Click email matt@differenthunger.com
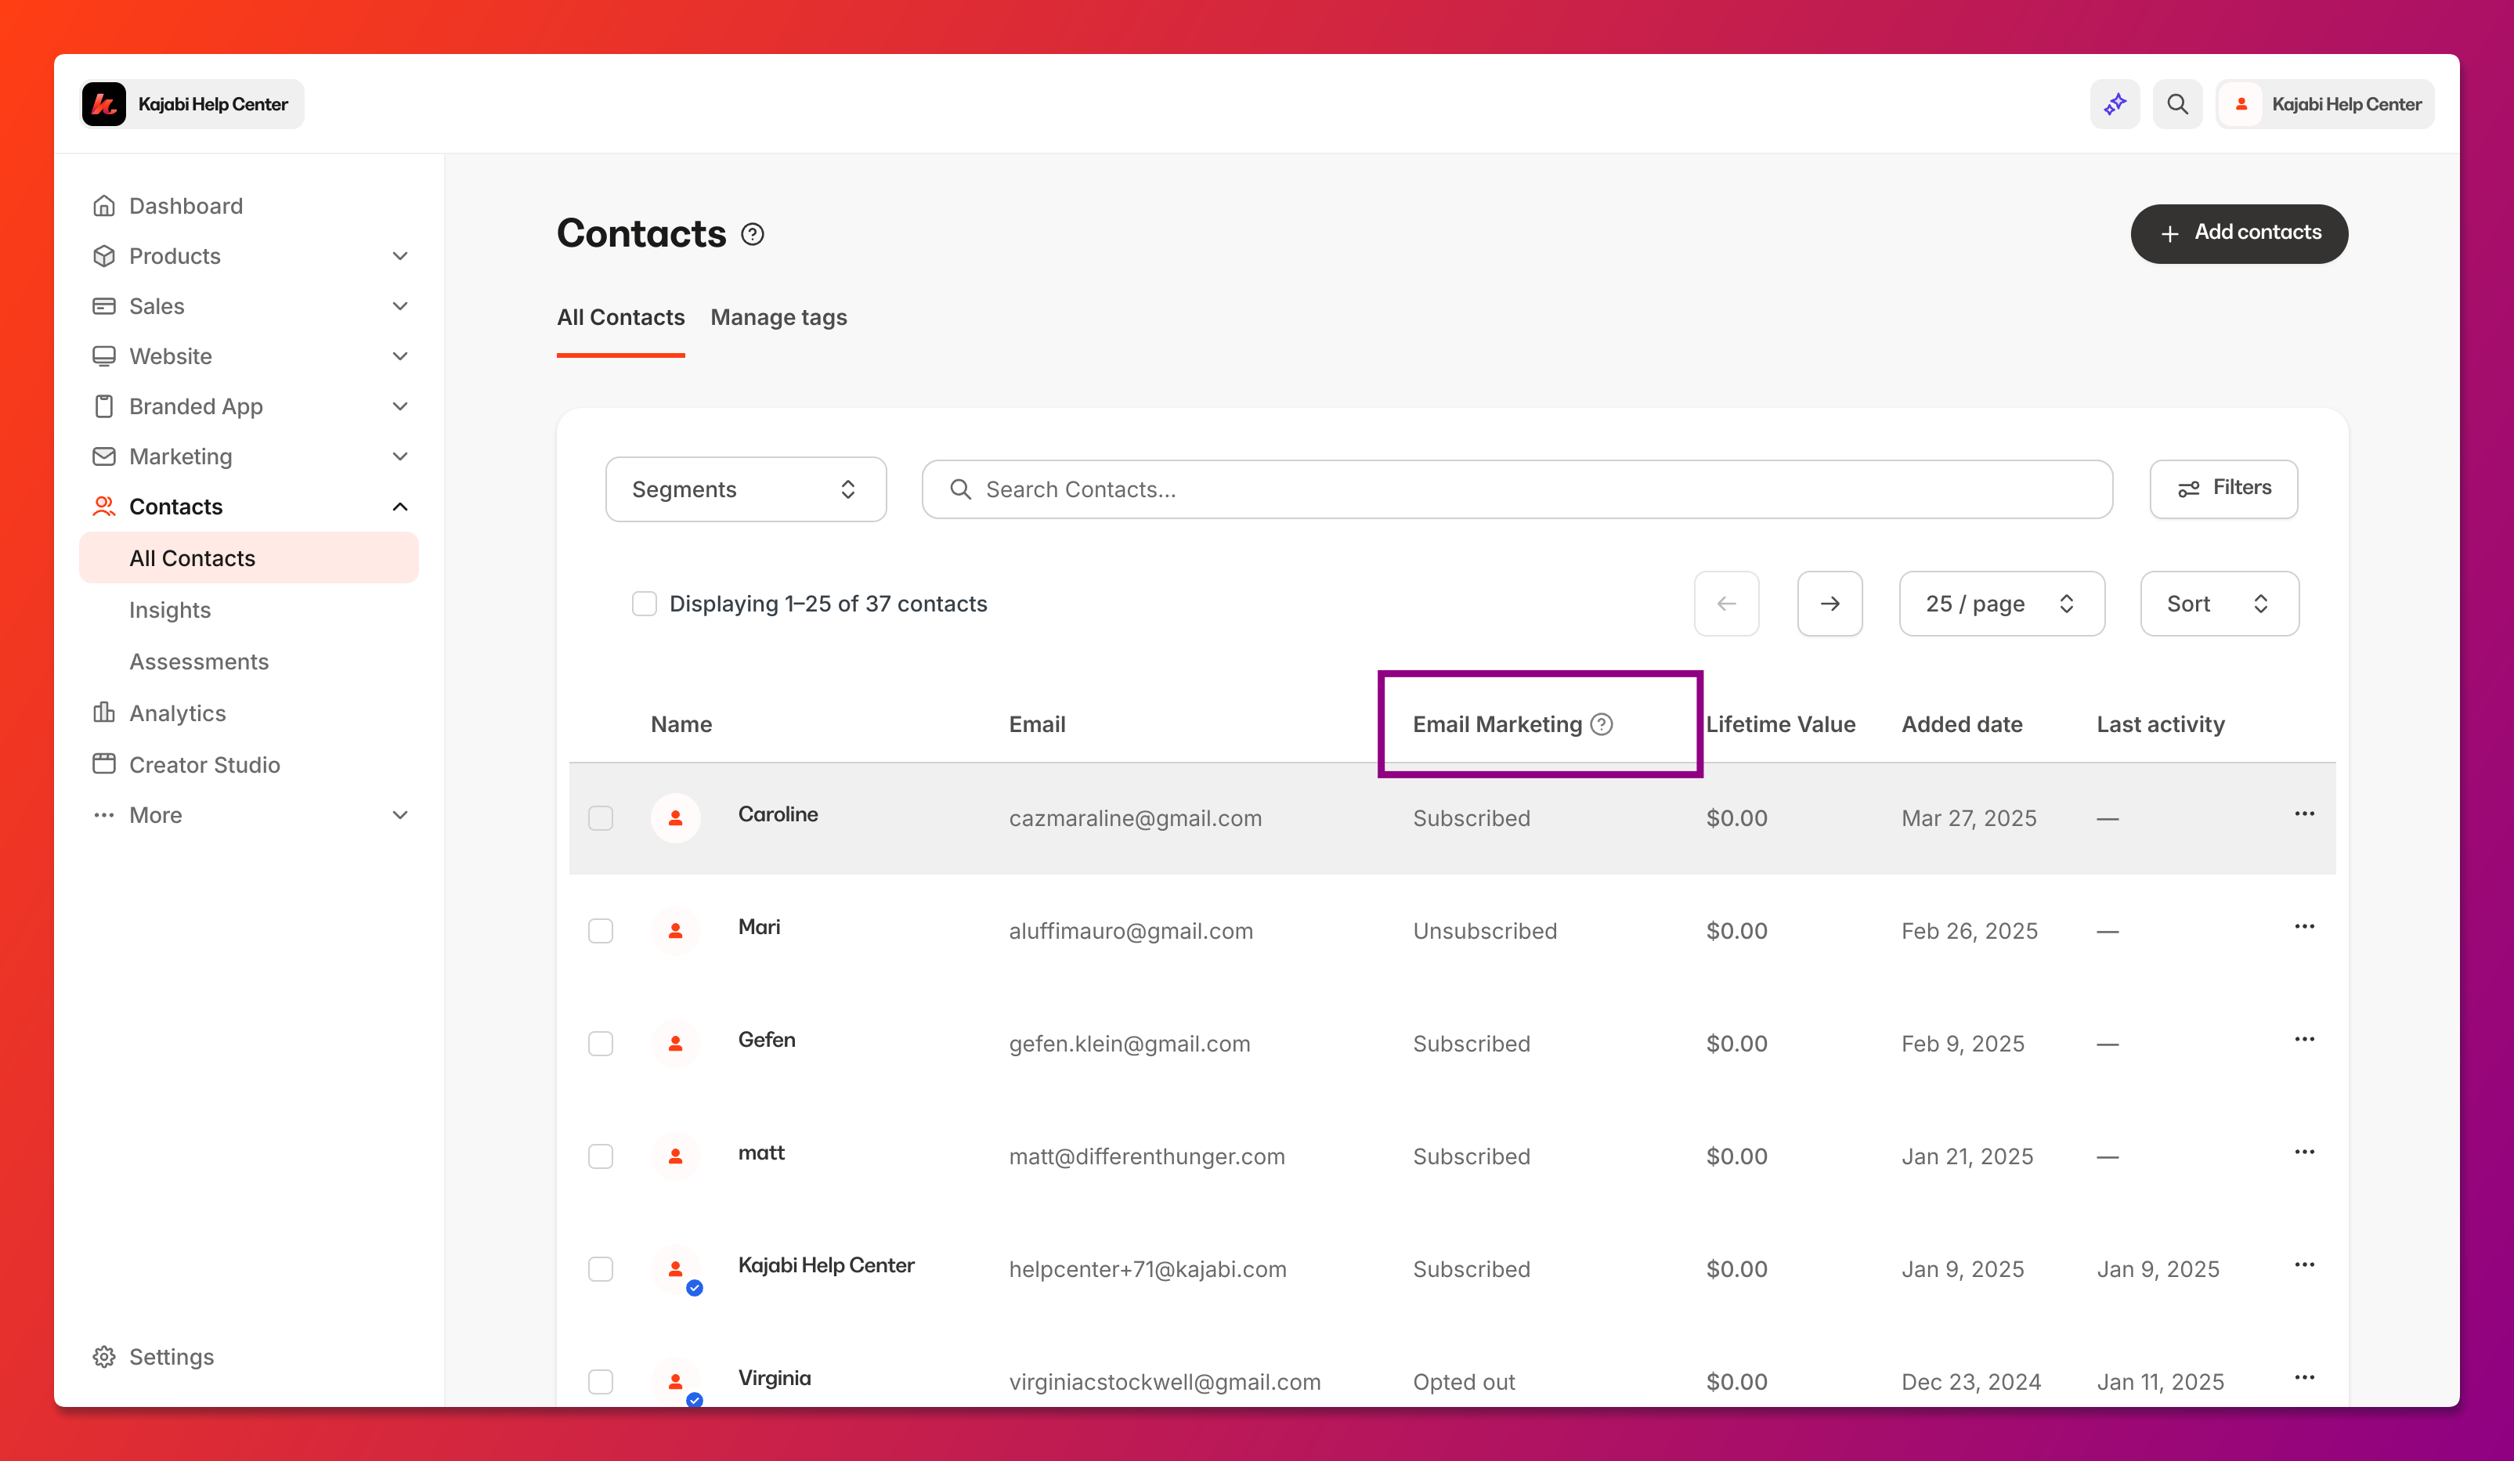Viewport: 2514px width, 1461px height. click(1147, 1156)
